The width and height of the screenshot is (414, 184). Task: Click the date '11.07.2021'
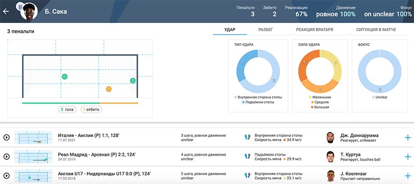(x=67, y=140)
